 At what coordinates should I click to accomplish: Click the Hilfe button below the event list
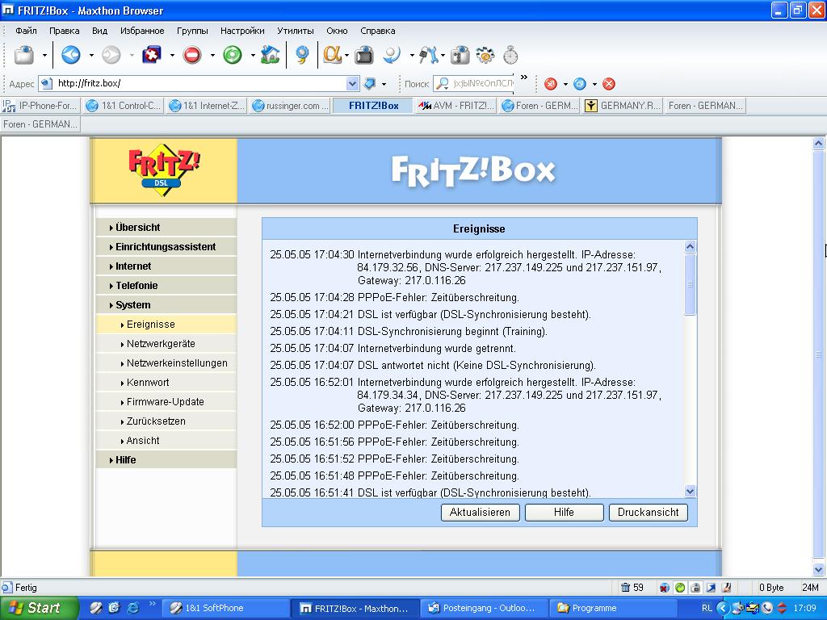[x=564, y=513]
